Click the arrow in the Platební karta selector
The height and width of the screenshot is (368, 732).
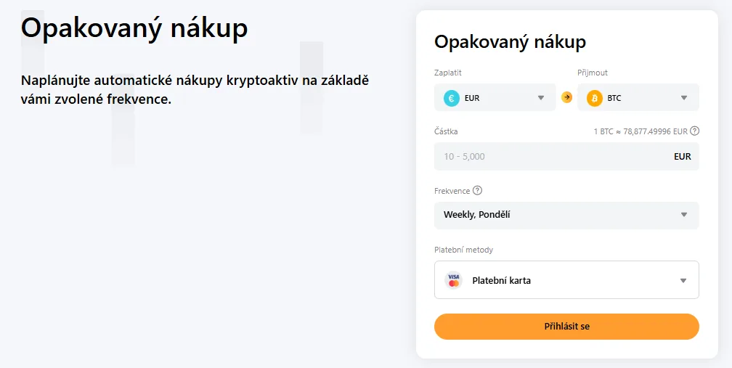pos(683,281)
